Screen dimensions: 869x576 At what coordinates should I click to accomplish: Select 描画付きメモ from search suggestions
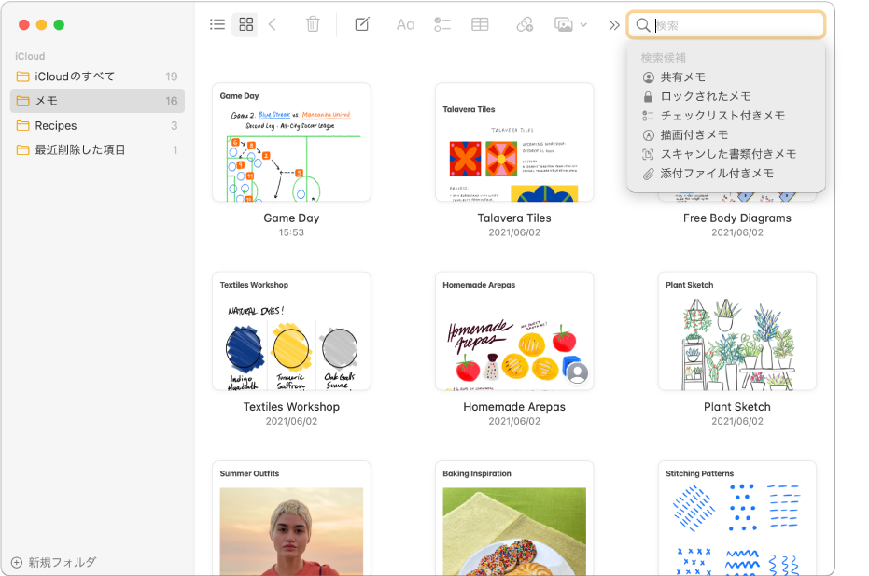click(x=695, y=134)
